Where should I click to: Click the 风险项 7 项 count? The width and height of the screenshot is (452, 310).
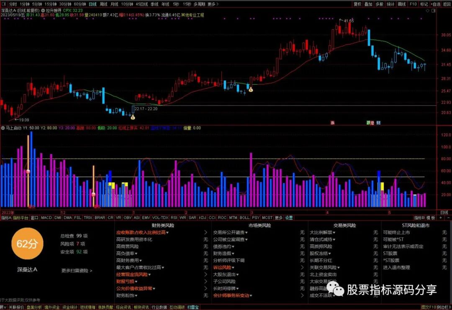tap(72, 244)
